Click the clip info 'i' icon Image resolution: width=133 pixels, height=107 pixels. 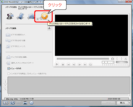pyautogui.click(x=5, y=82)
